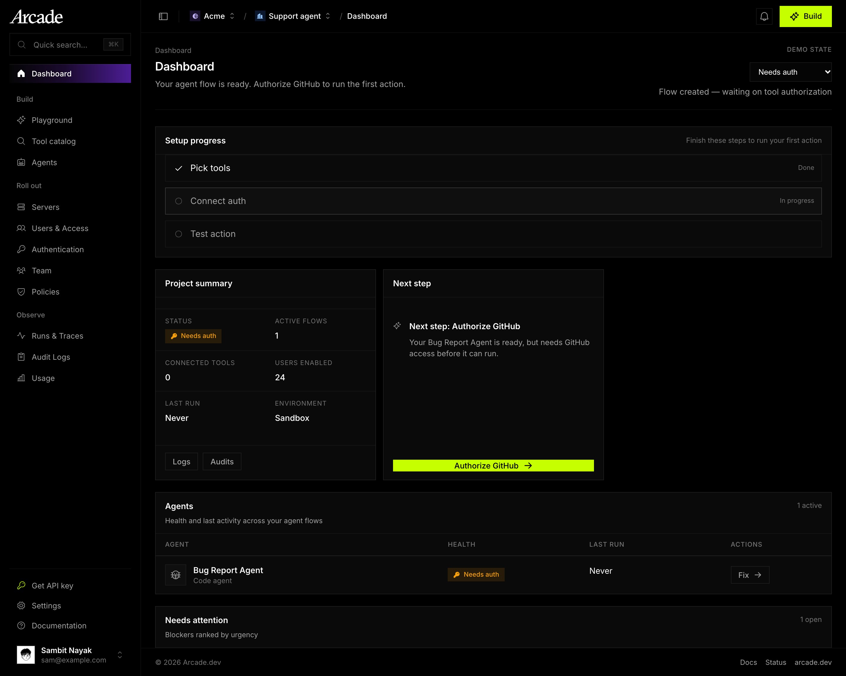Image resolution: width=846 pixels, height=676 pixels.
Task: Focus the Quick search field
Action: coord(70,44)
